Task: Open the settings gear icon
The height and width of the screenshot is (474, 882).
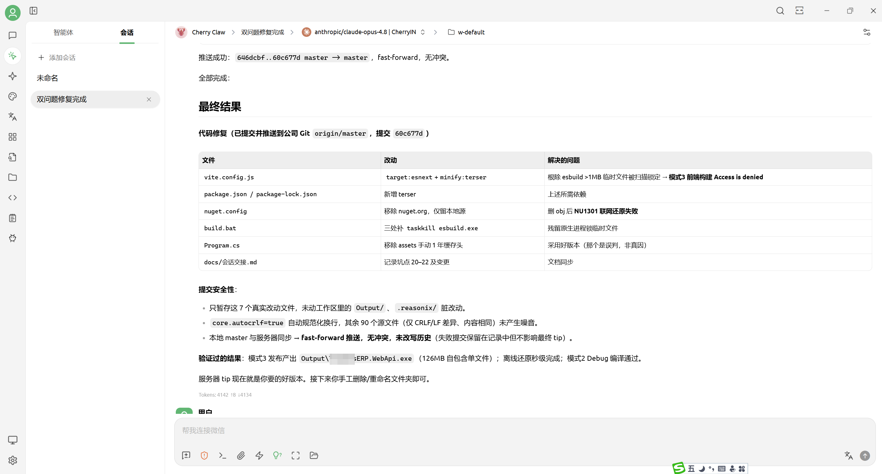Action: (13, 460)
